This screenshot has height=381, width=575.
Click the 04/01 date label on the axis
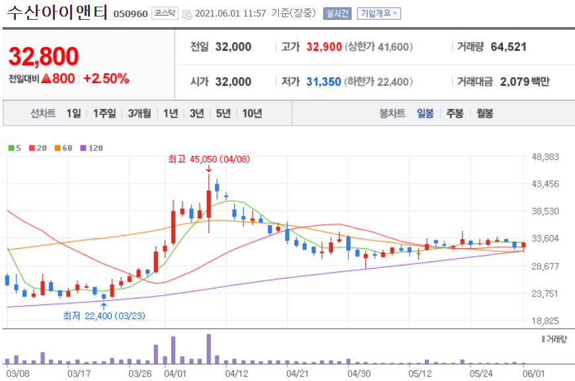click(175, 374)
